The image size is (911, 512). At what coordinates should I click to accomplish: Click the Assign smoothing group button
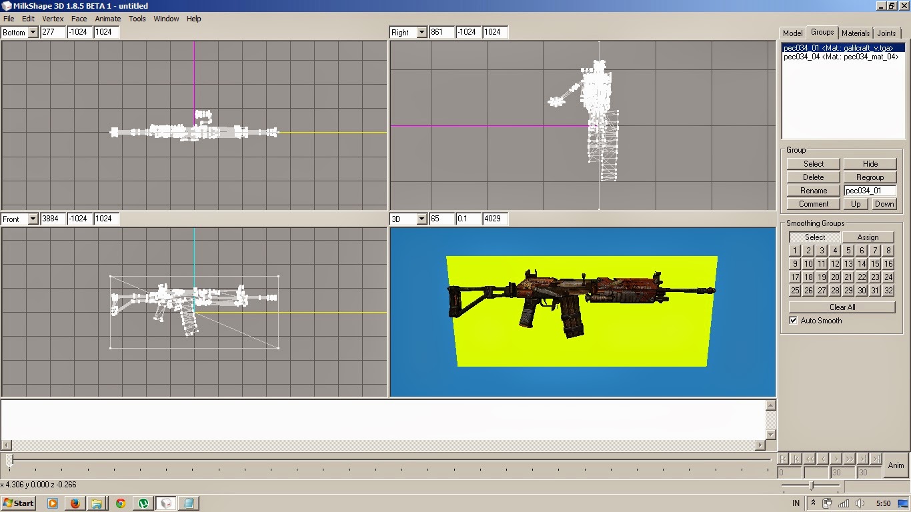click(868, 237)
